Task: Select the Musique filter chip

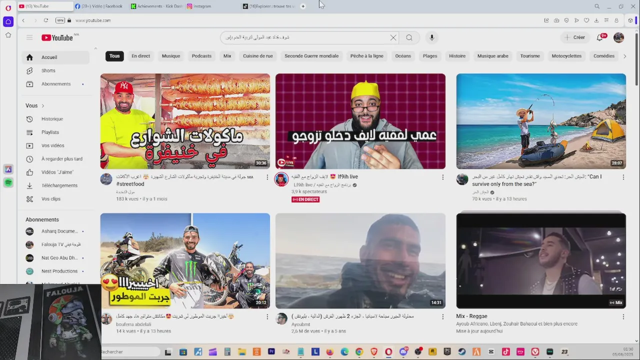Action: click(171, 56)
